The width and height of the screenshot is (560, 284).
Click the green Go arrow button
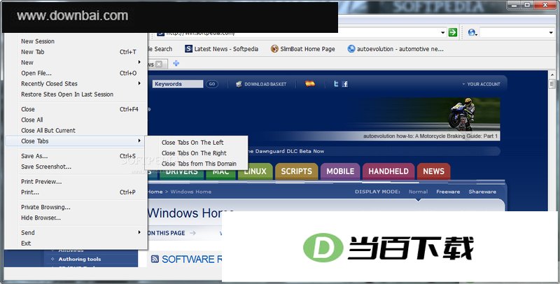coord(452,32)
